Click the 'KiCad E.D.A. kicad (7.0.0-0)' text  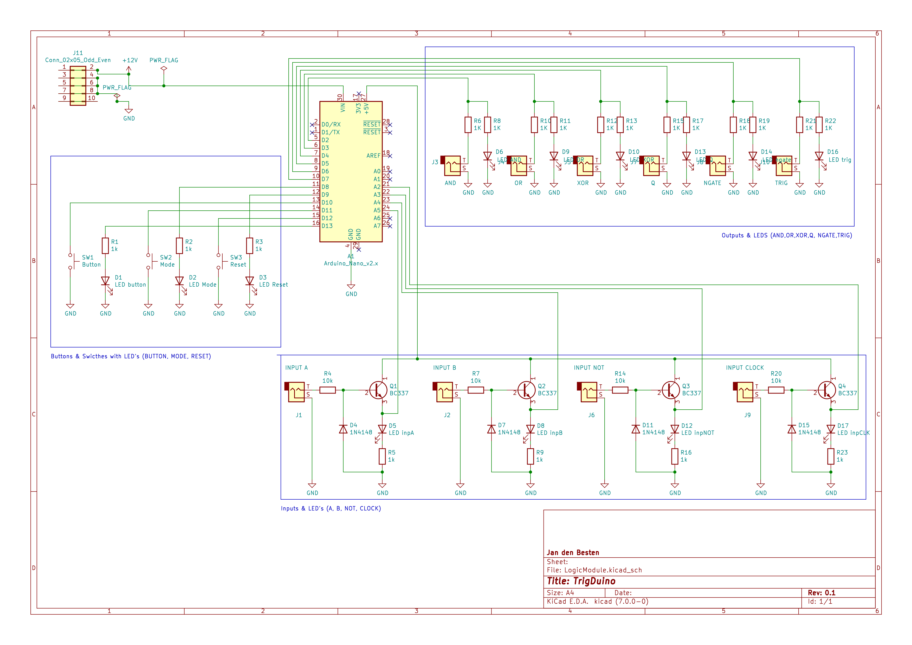[x=597, y=601]
